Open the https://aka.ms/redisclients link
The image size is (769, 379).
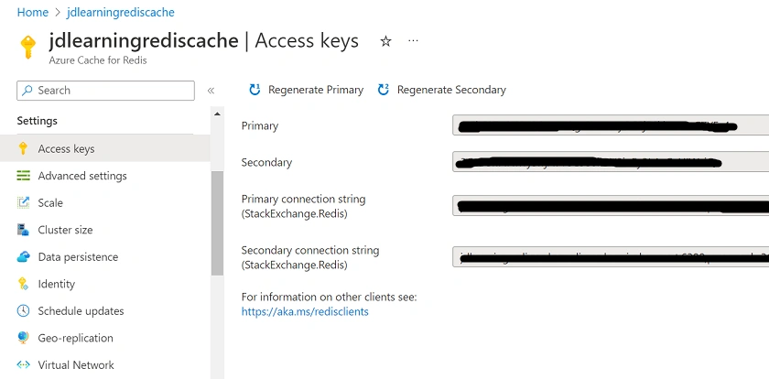pos(305,311)
